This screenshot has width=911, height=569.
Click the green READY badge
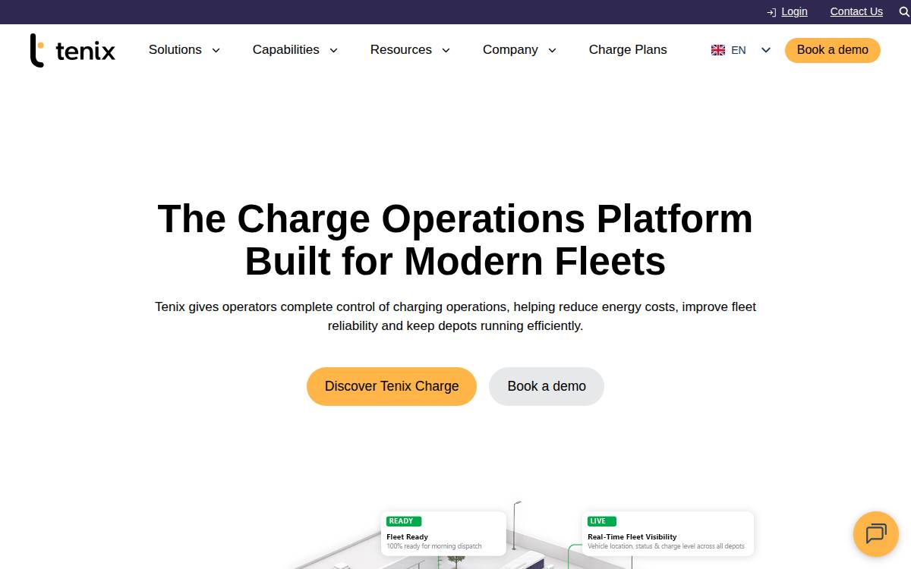tap(404, 521)
